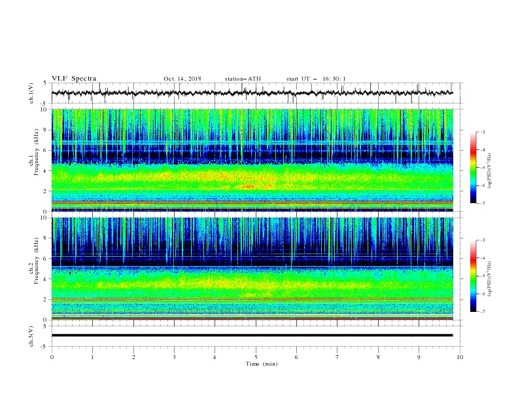Click the "-3" tick on ch.1 colorbar
This screenshot has height=401, width=518.
tap(482, 132)
